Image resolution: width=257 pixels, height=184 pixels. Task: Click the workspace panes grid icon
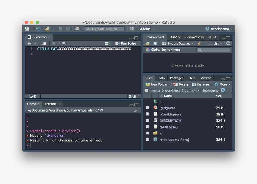pos(131,29)
